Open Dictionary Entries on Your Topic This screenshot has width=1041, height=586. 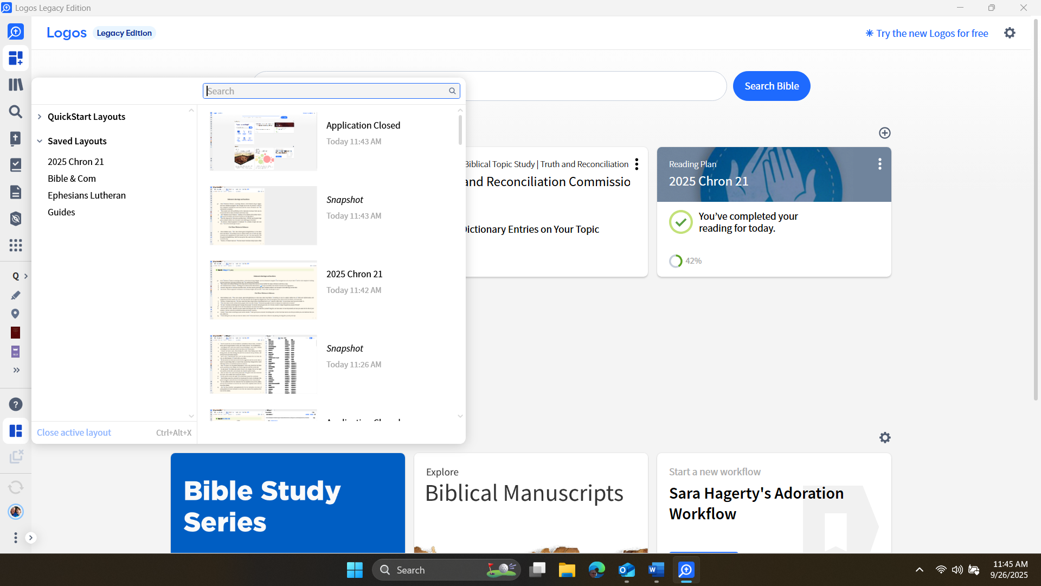pyautogui.click(x=532, y=229)
